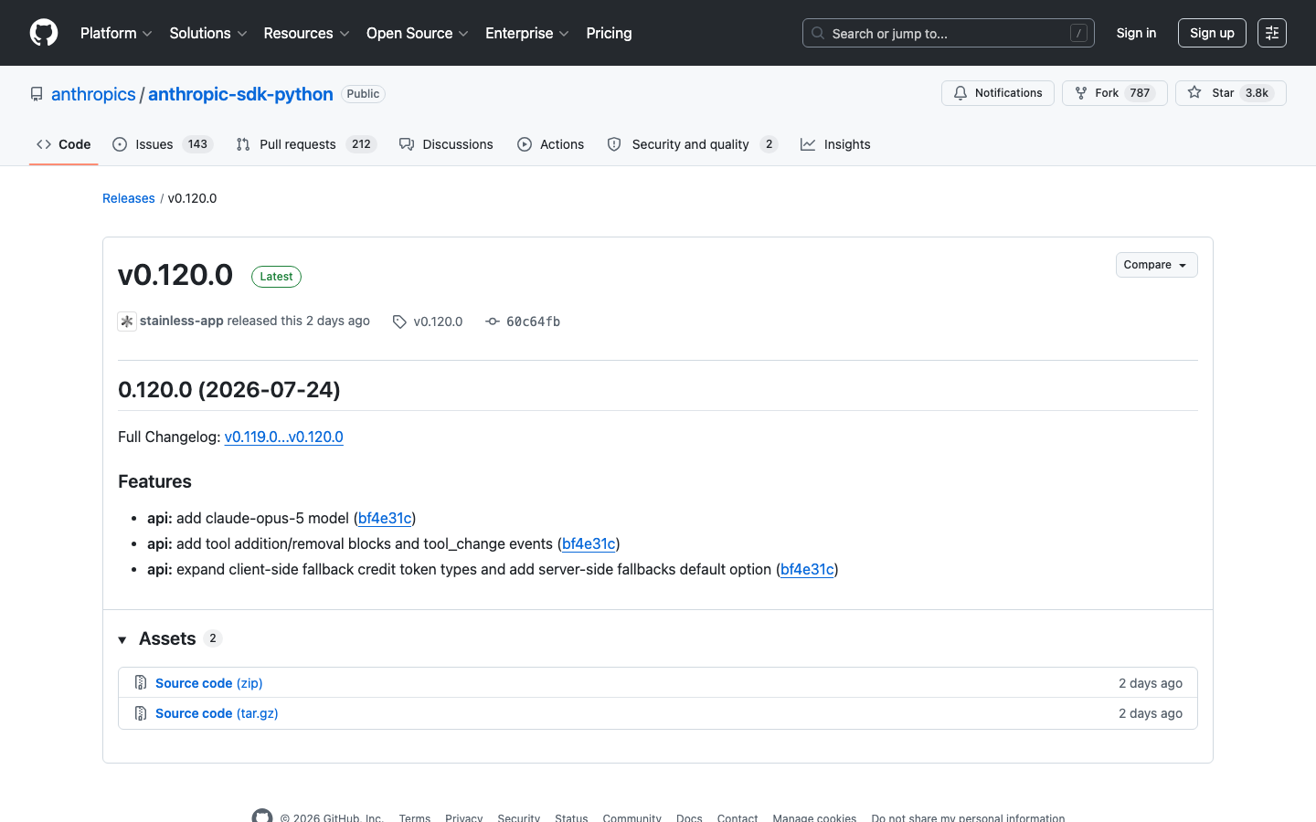Open commit bf4e31c for tool_change events
Screen dimensions: 1316x822
589,543
